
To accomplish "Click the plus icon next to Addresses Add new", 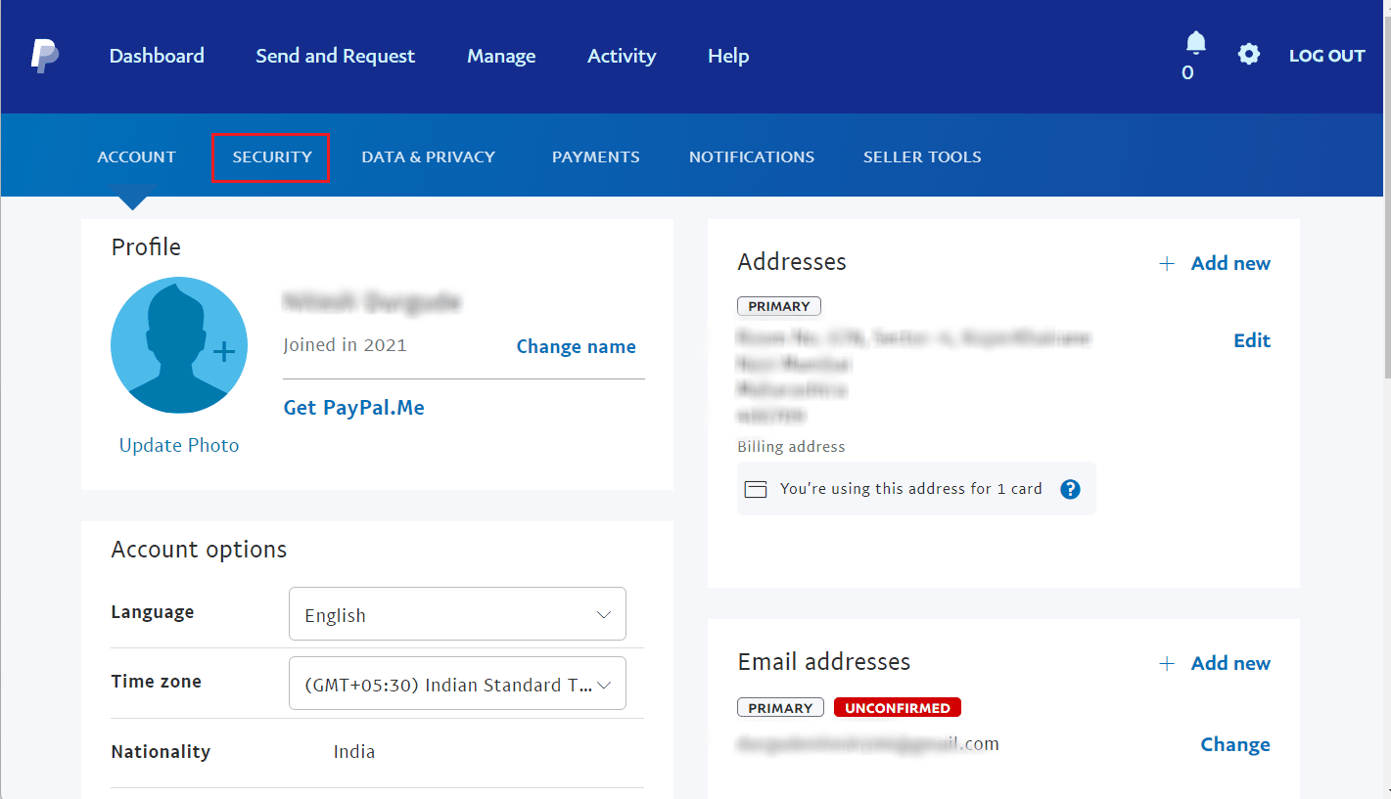I will (1167, 262).
